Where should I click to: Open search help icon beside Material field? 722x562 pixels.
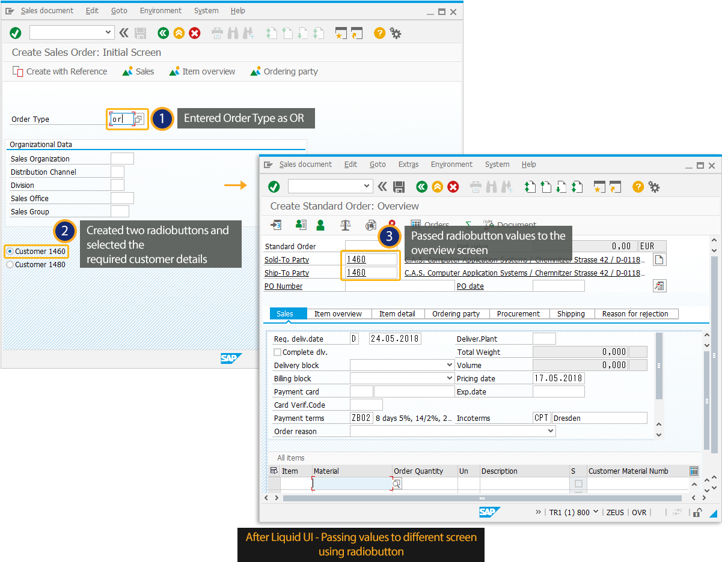pos(397,483)
